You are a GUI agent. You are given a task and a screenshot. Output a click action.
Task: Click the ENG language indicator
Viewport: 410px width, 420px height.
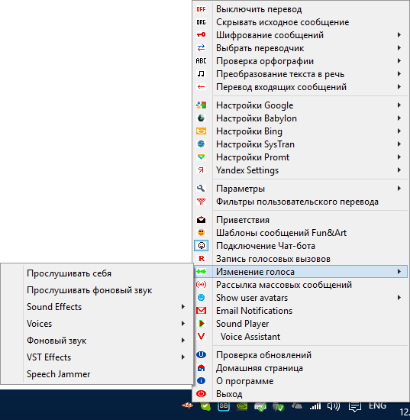click(377, 405)
